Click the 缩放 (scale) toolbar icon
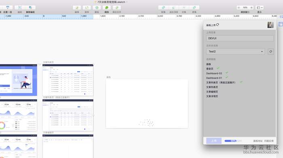Screen dimensions: 283x158 [x=107, y=8]
